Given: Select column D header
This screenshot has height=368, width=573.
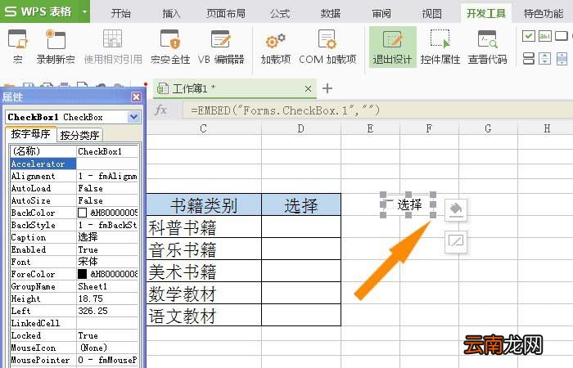Looking at the screenshot, I should (x=301, y=128).
